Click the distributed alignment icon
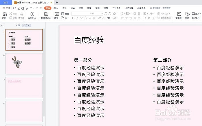Screen dimensions: 202x126 click(x=139, y=18)
